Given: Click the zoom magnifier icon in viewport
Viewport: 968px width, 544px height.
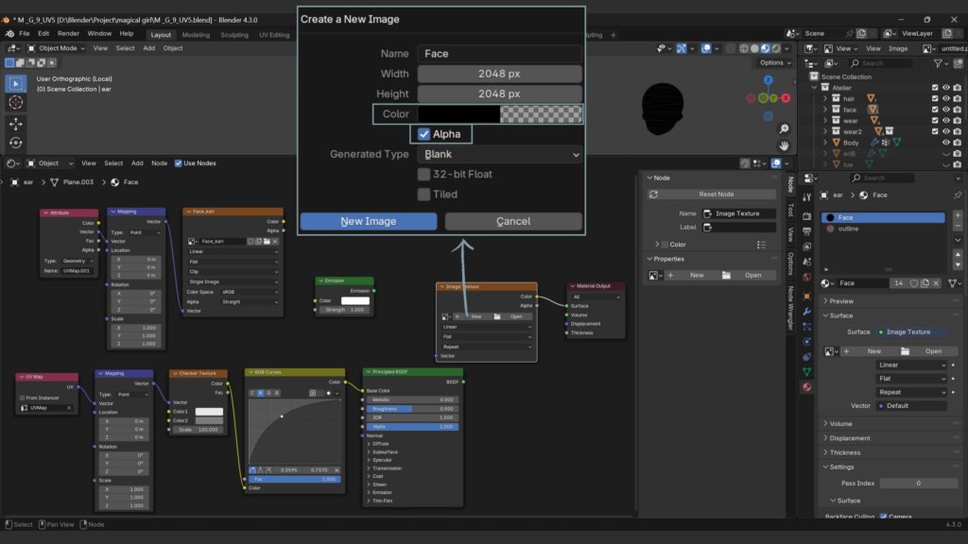Looking at the screenshot, I should pos(784,128).
